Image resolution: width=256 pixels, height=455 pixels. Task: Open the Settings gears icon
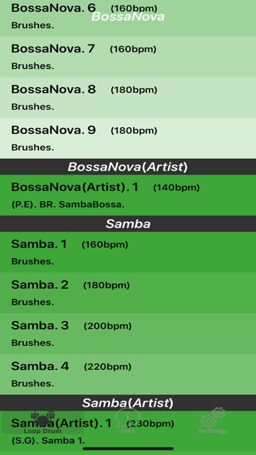pos(213,417)
